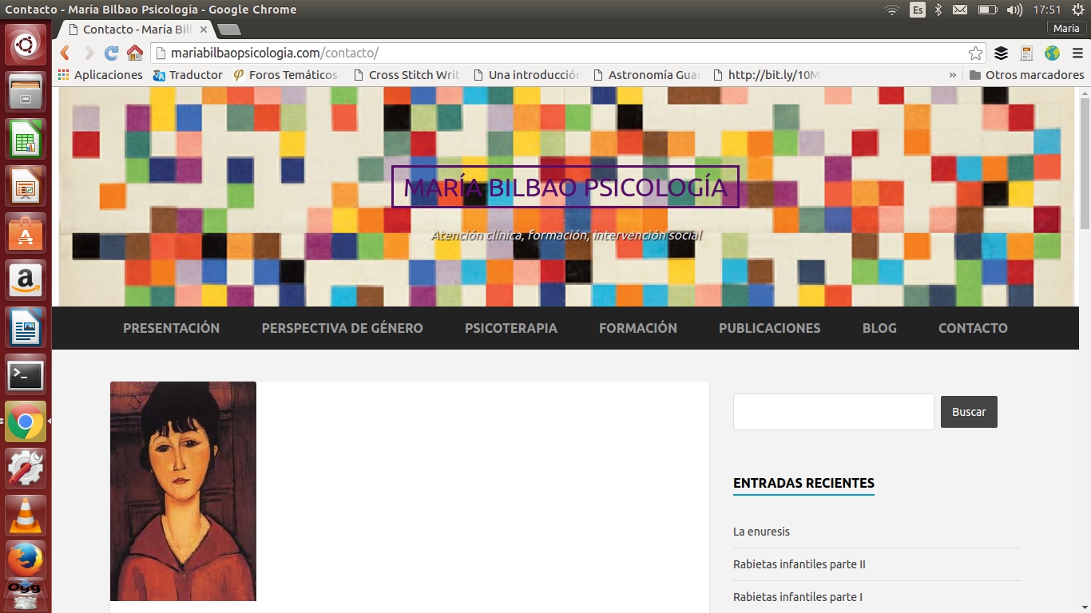
Task: Open the Chrome hamburger menu
Action: (1076, 53)
